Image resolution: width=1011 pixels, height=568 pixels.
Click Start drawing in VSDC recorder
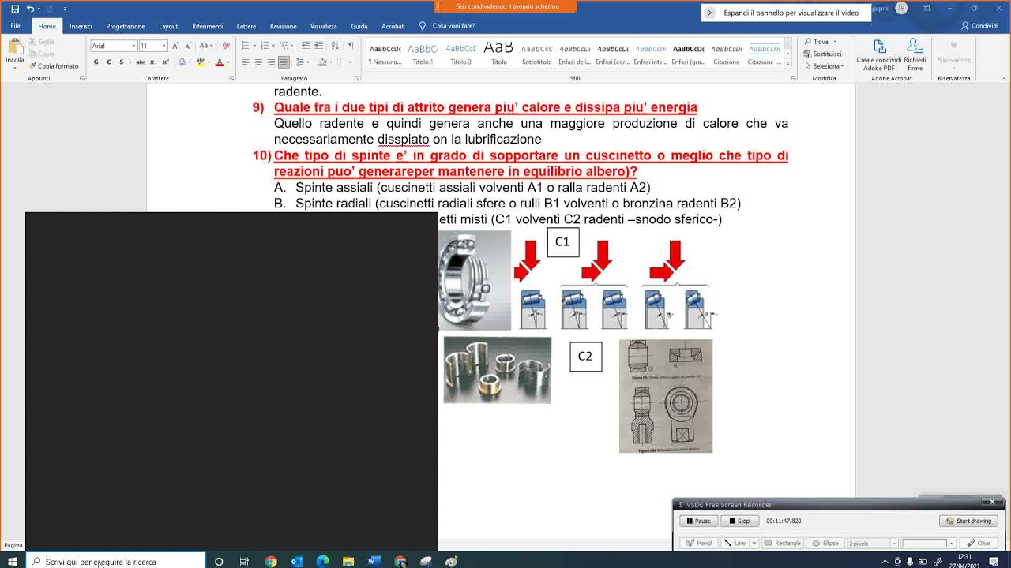click(x=969, y=521)
